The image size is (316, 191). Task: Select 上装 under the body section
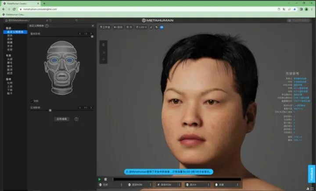pos(10,86)
